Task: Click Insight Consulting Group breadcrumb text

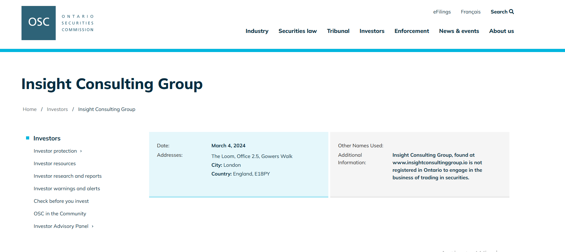Action: pos(107,109)
